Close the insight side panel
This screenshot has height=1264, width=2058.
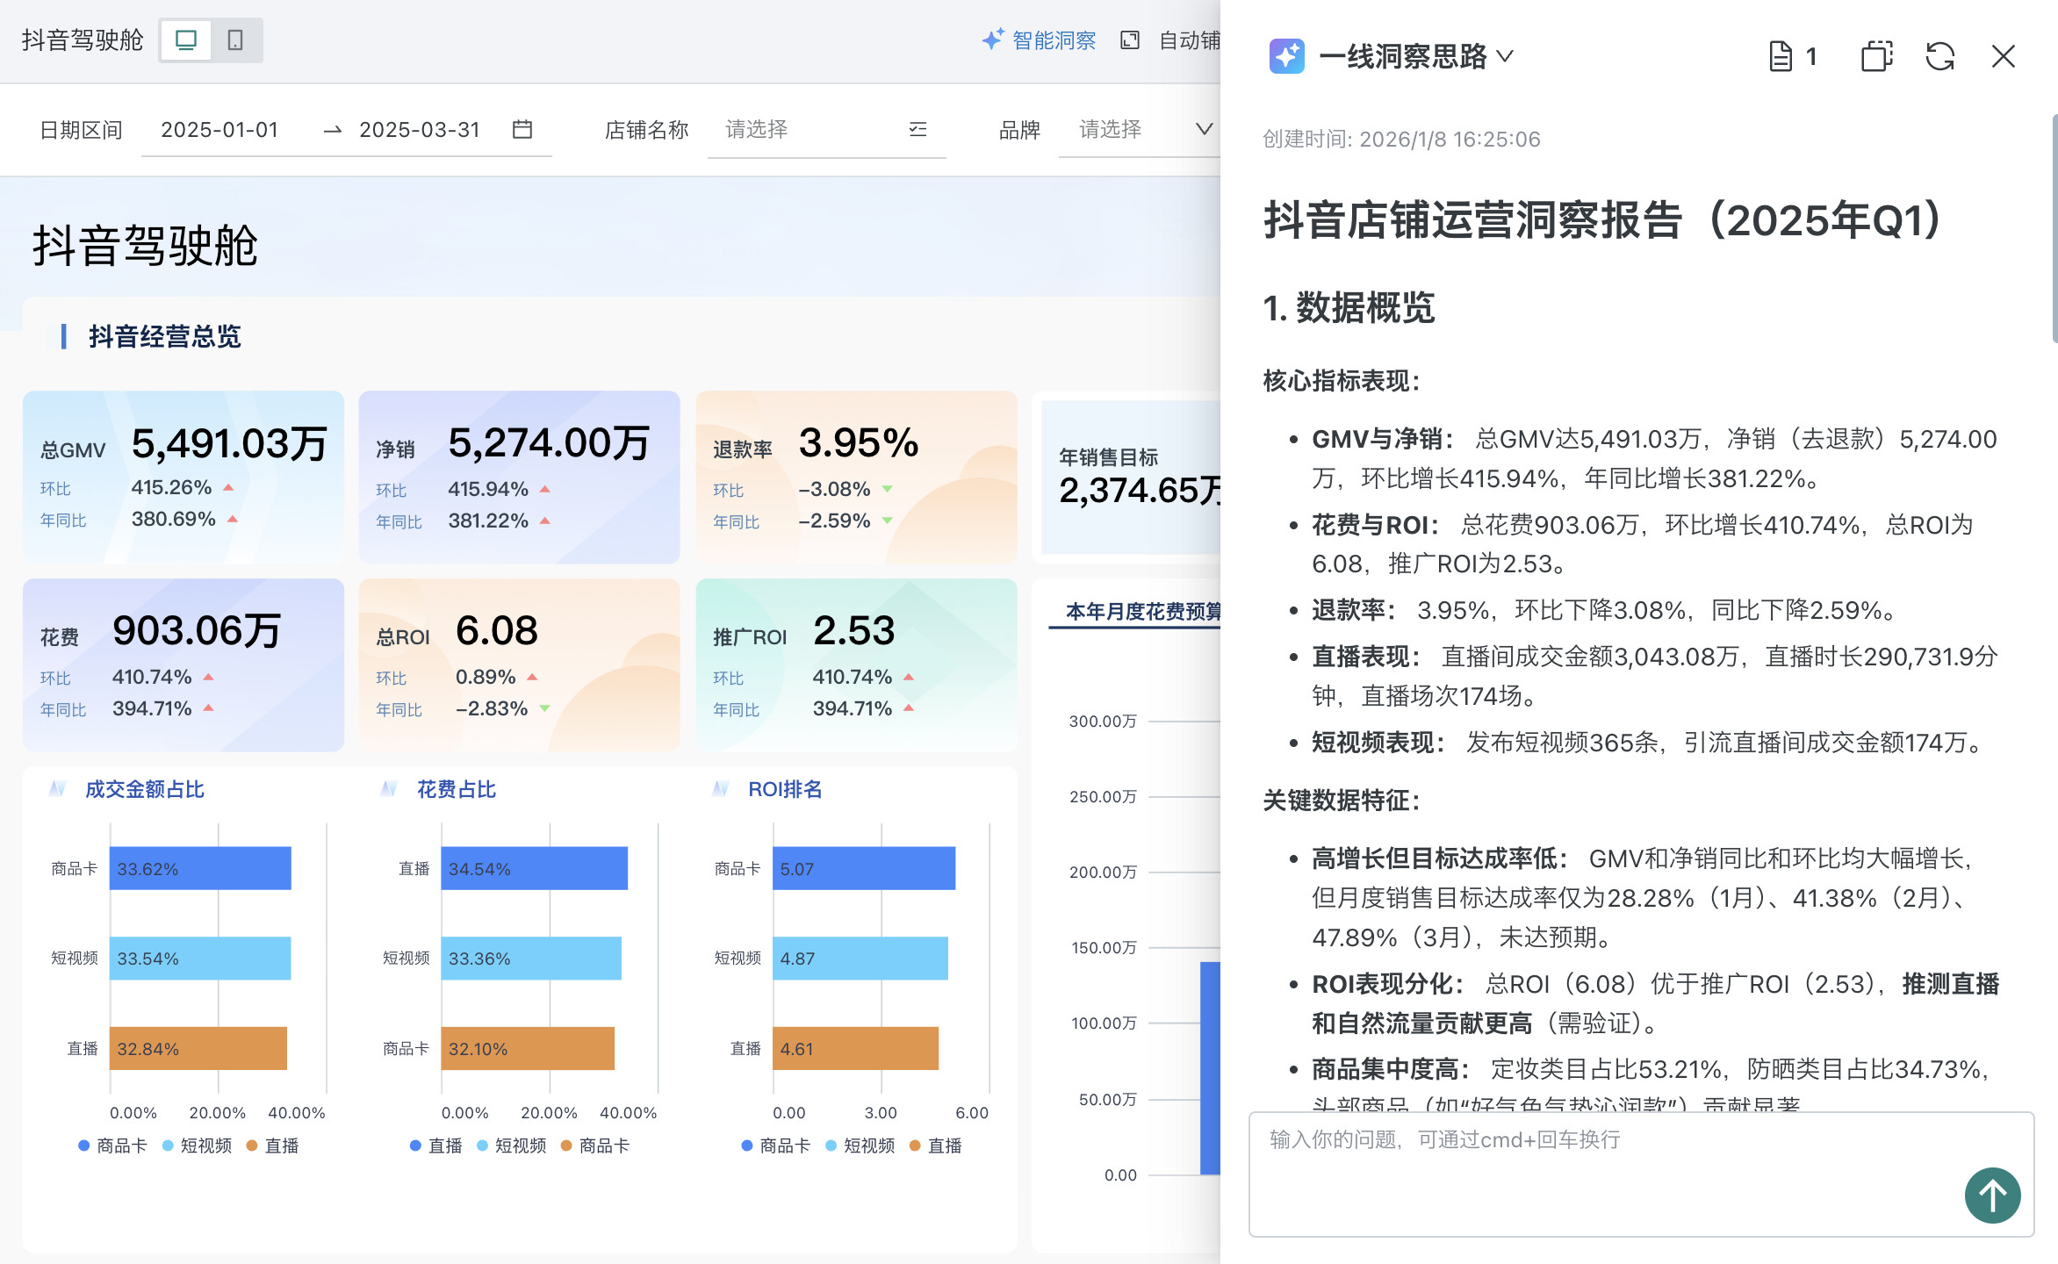(x=2004, y=57)
